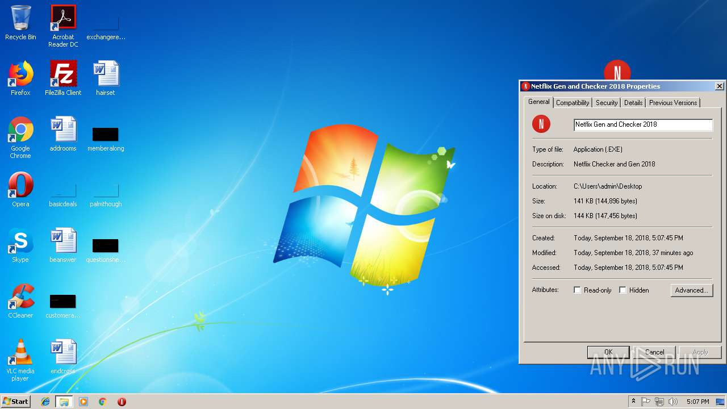Select the endcross Word document
The height and width of the screenshot is (409, 727).
(63, 357)
